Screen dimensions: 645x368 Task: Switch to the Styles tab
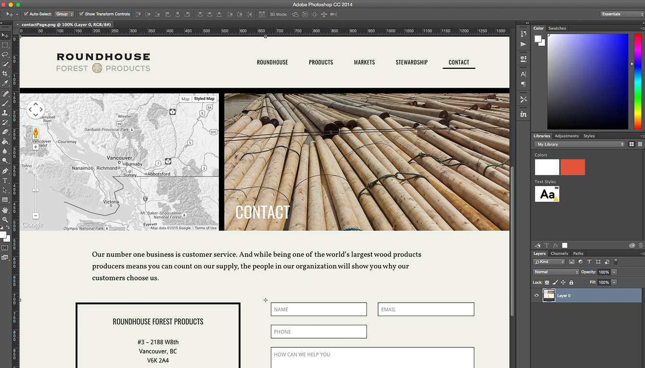[589, 136]
